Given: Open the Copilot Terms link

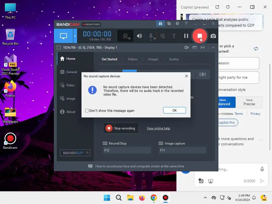Looking at the screenshot, I should tap(239, 114).
